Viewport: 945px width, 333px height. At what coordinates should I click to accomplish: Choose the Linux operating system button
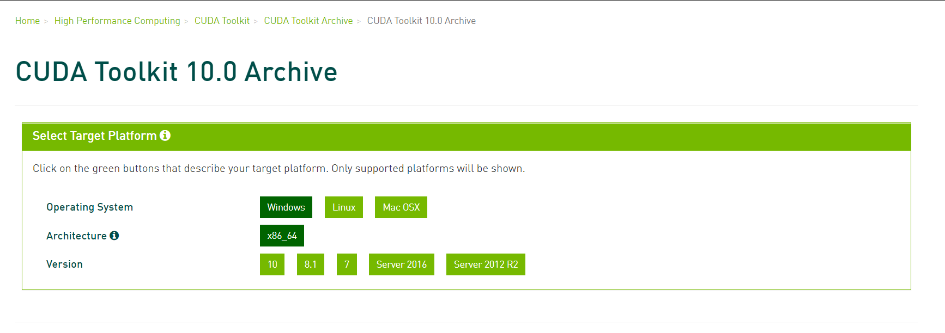tap(344, 207)
